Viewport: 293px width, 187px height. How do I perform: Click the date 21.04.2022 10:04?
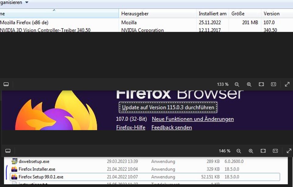[x=122, y=169]
